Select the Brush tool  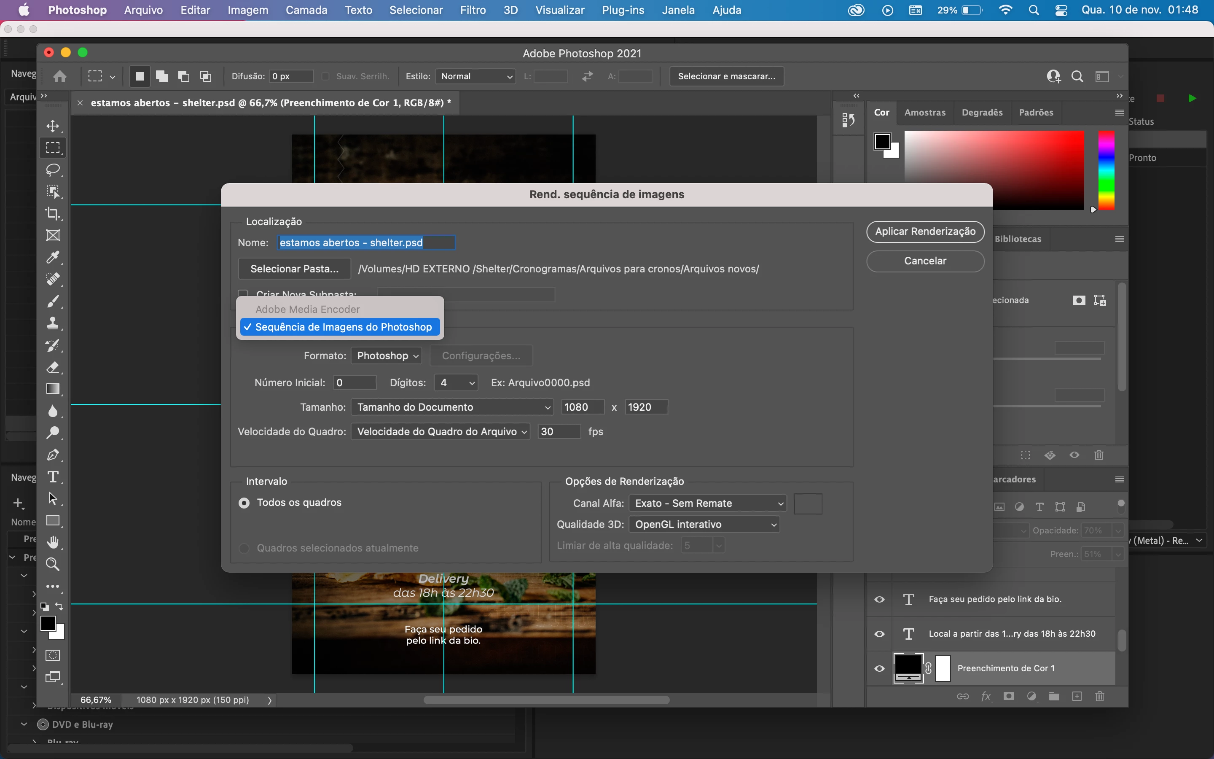click(x=53, y=301)
